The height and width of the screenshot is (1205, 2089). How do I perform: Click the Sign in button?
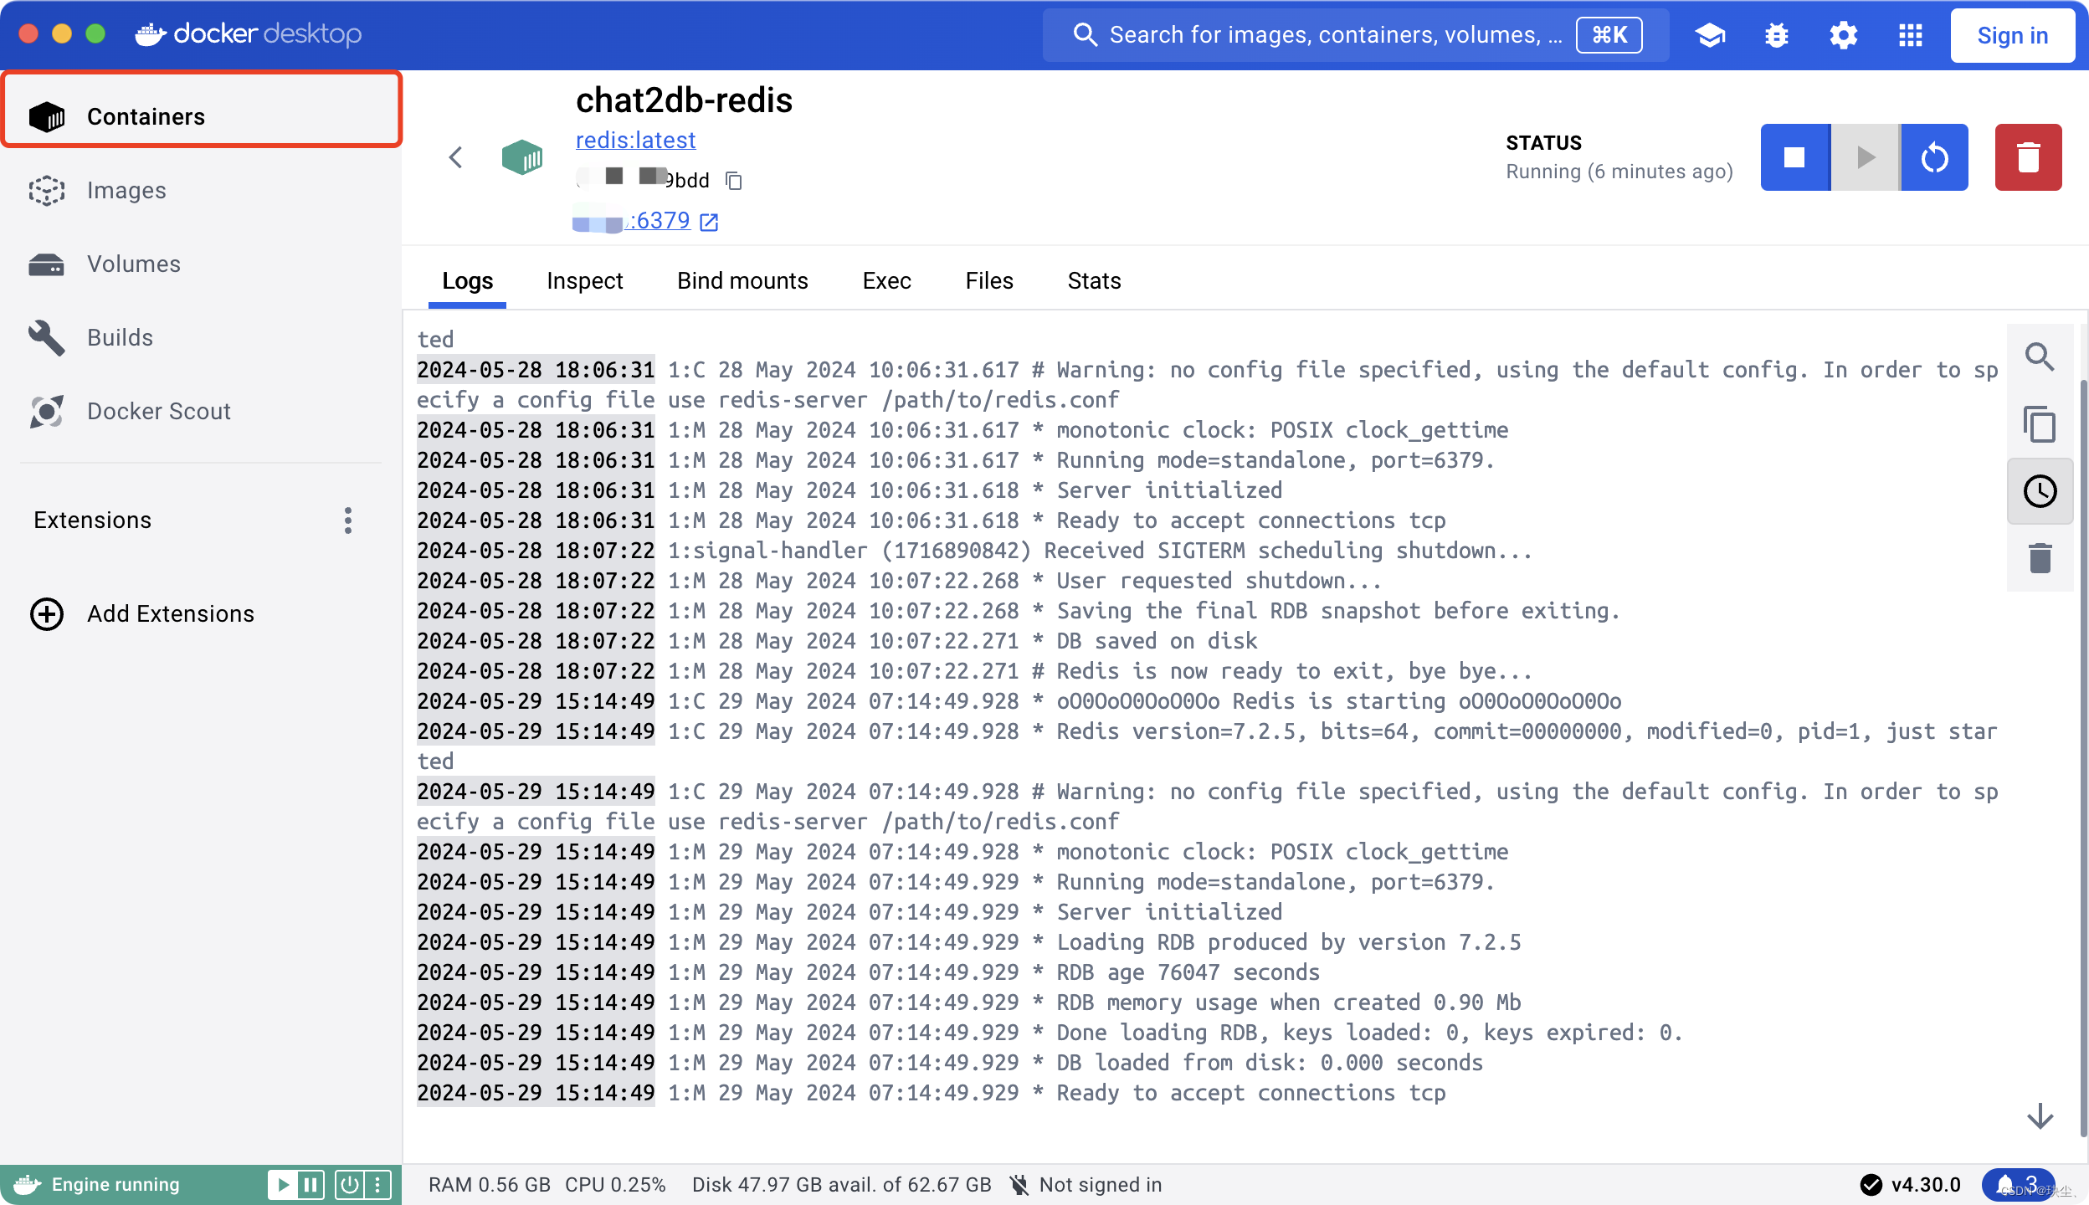coord(2013,35)
